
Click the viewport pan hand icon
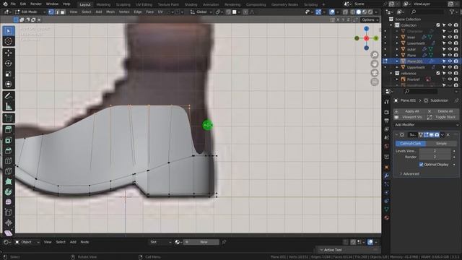[x=375, y=64]
